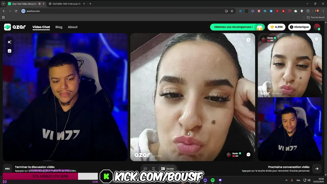The height and width of the screenshot is (184, 327).
Task: Open the 4,996 gems balance
Action: (276, 27)
